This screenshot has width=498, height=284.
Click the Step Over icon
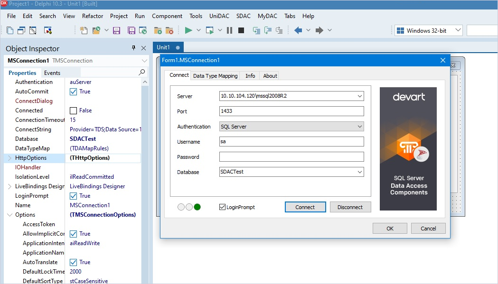tap(268, 30)
